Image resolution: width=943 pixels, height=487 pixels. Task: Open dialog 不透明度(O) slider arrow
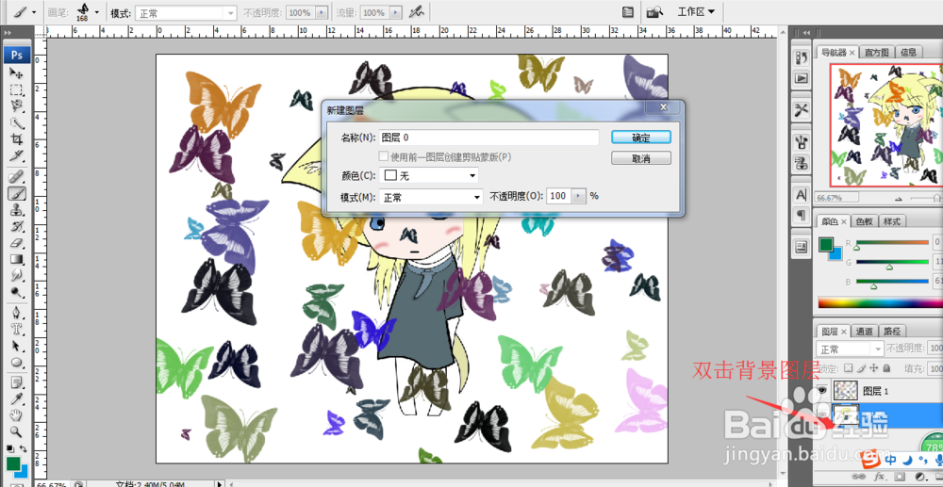[x=579, y=196]
